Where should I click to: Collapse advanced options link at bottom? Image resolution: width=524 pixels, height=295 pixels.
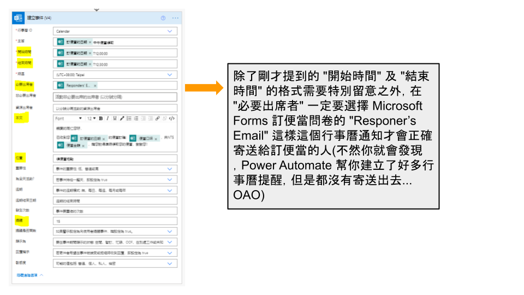coord(29,275)
